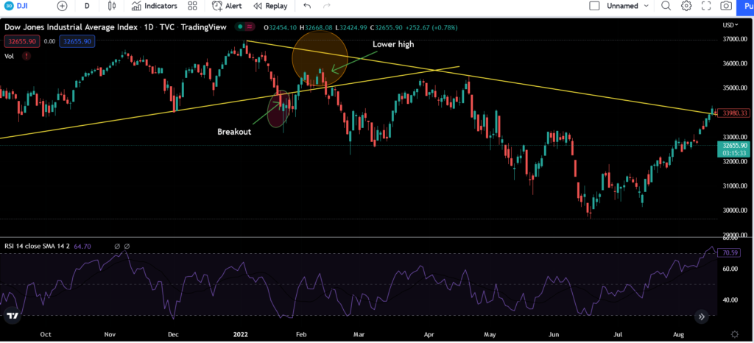Open the candlestick chart style selector

tap(112, 6)
